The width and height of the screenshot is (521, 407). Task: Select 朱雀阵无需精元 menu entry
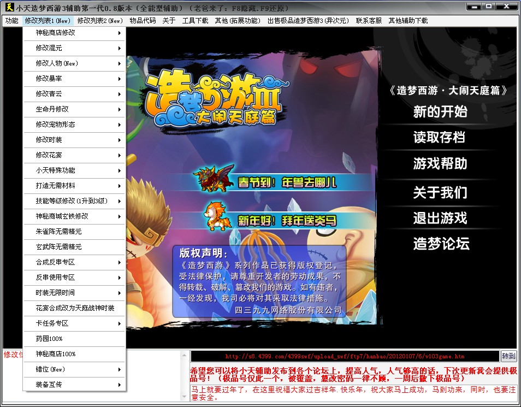(74, 232)
